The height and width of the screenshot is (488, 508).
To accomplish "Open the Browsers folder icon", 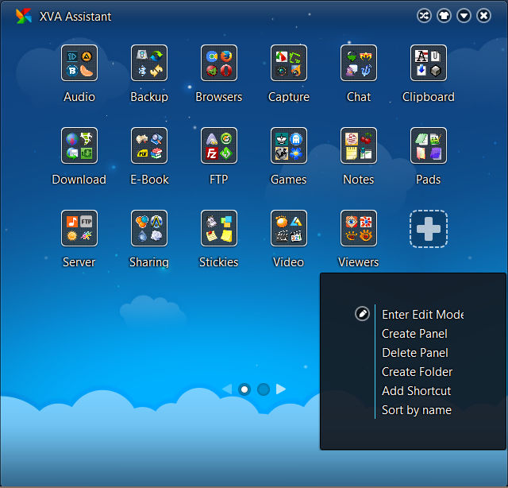I will coord(219,63).
